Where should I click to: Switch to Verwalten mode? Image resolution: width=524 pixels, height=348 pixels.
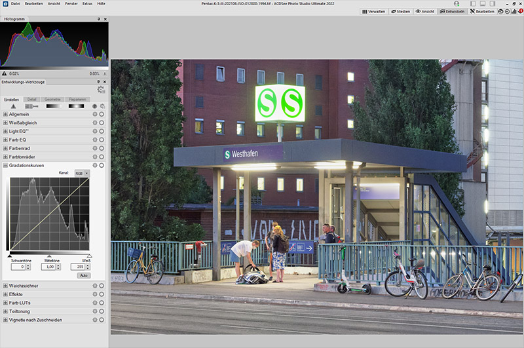tap(374, 12)
